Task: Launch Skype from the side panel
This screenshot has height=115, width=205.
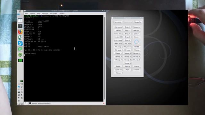Action: pos(20,43)
